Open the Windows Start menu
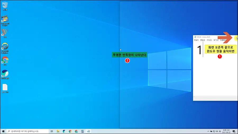The width and height of the screenshot is (238, 134). (3, 131)
